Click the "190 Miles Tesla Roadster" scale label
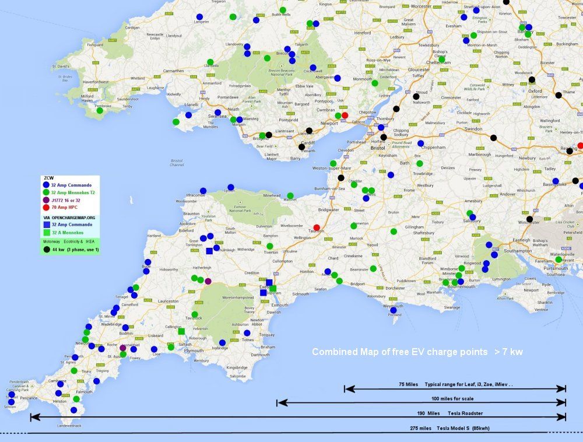Image resolution: width=583 pixels, height=442 pixels. (x=450, y=413)
